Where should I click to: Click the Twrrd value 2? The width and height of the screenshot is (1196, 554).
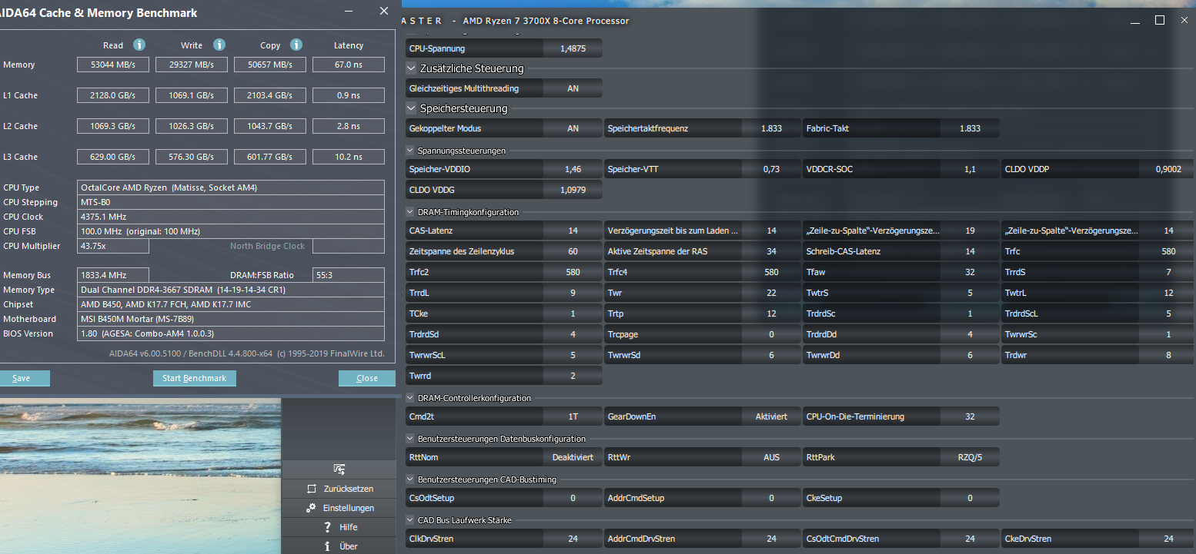coord(573,376)
